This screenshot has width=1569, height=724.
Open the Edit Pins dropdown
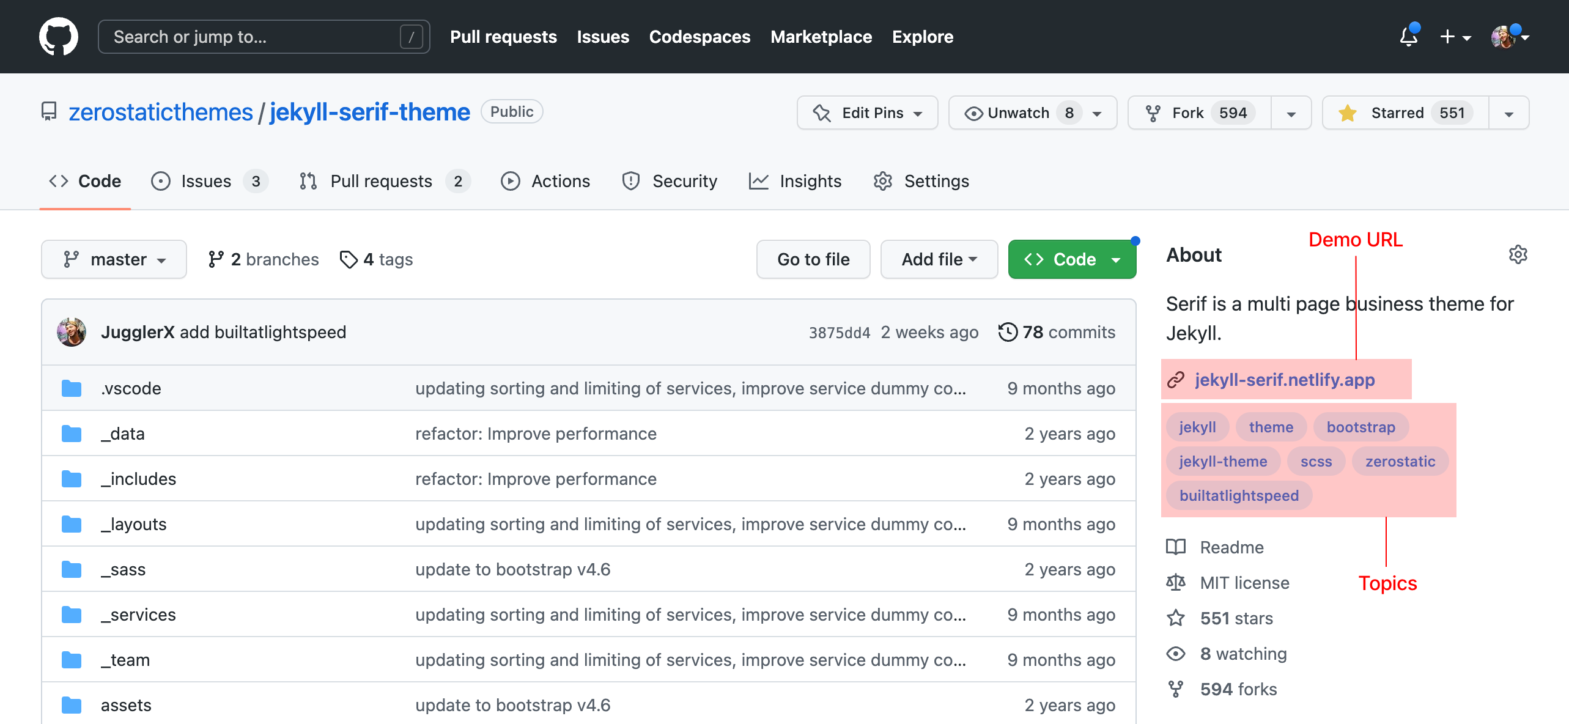tap(867, 113)
